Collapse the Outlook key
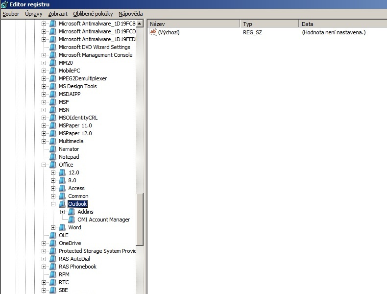This screenshot has height=294, width=387. pyautogui.click(x=53, y=204)
